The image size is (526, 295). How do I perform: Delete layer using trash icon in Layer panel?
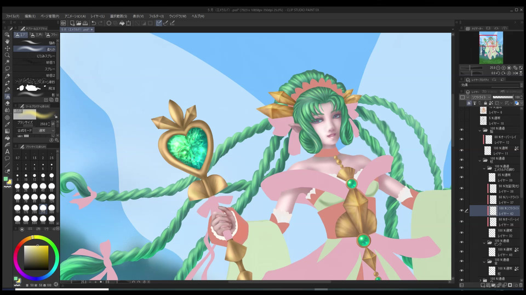click(x=521, y=285)
